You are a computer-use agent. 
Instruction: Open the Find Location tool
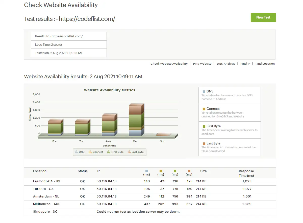(x=265, y=64)
